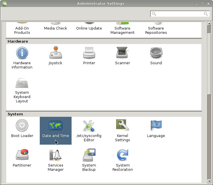Click the vertical scrollbar thumb
213x185 pixels.
209,64
